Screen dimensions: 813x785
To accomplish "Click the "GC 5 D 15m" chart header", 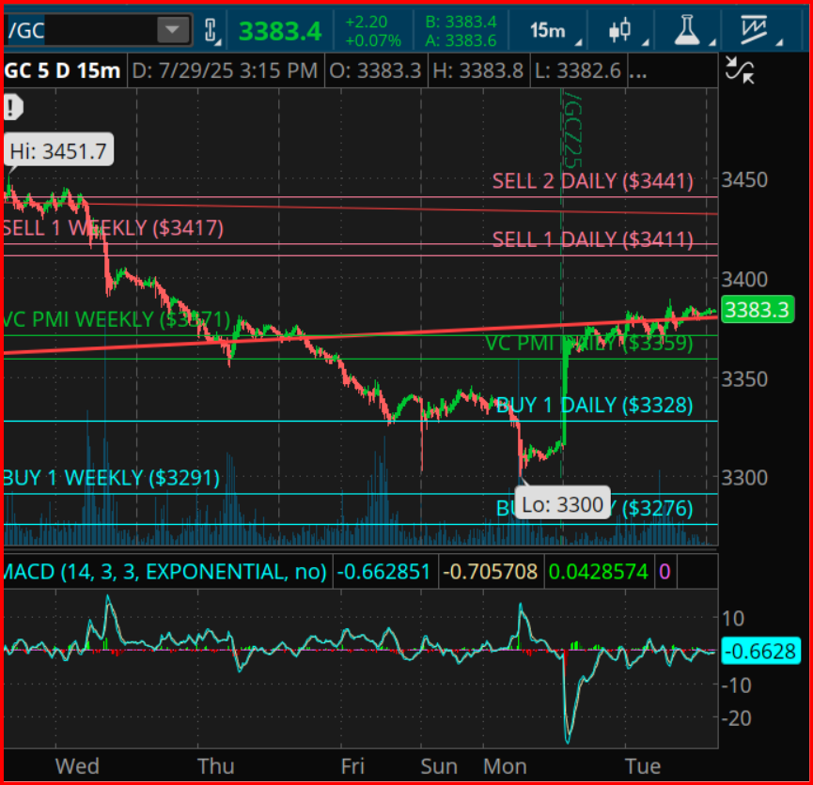I will 61,70.
